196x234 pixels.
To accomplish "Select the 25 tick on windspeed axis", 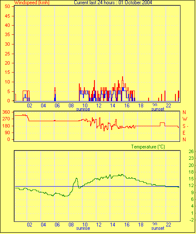I will click(7, 54).
